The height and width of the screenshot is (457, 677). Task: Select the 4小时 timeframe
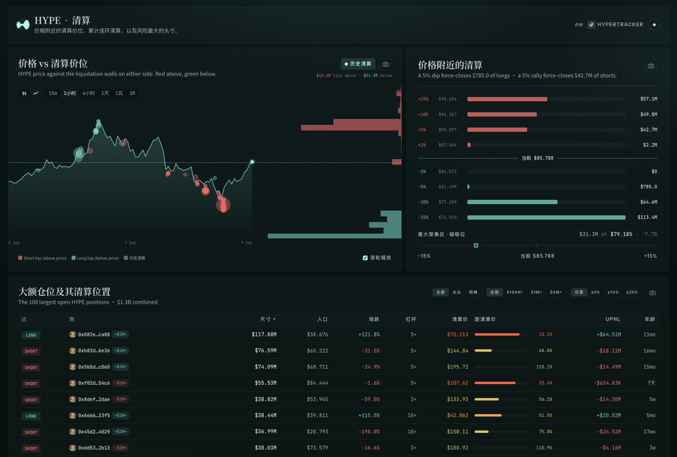89,93
